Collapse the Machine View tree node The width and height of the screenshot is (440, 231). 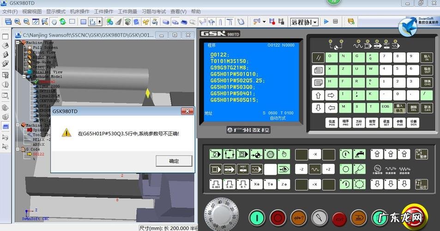tap(18, 43)
